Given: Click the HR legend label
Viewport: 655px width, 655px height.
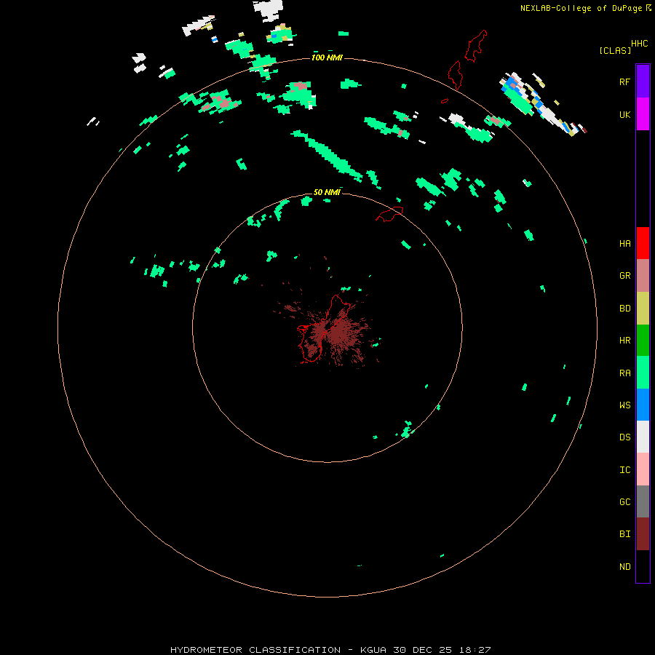Looking at the screenshot, I should click(624, 341).
